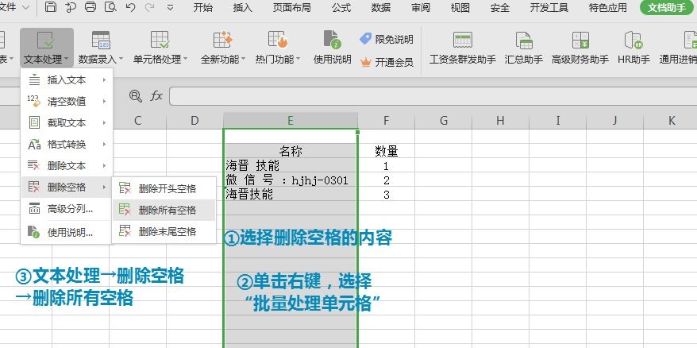Switch to the 页面布局 tab
Screen dimensions: 697x348
tap(292, 8)
